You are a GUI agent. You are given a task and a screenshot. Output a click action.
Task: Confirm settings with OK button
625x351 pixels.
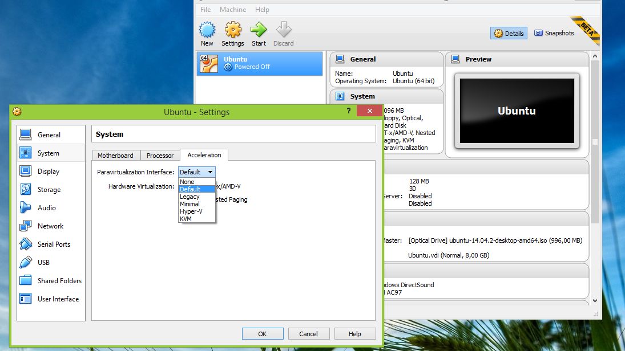(x=263, y=333)
